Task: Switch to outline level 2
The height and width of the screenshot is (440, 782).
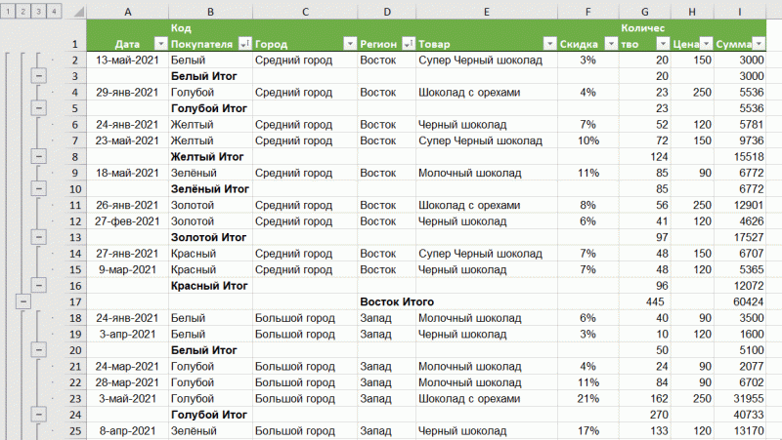Action: click(x=23, y=11)
